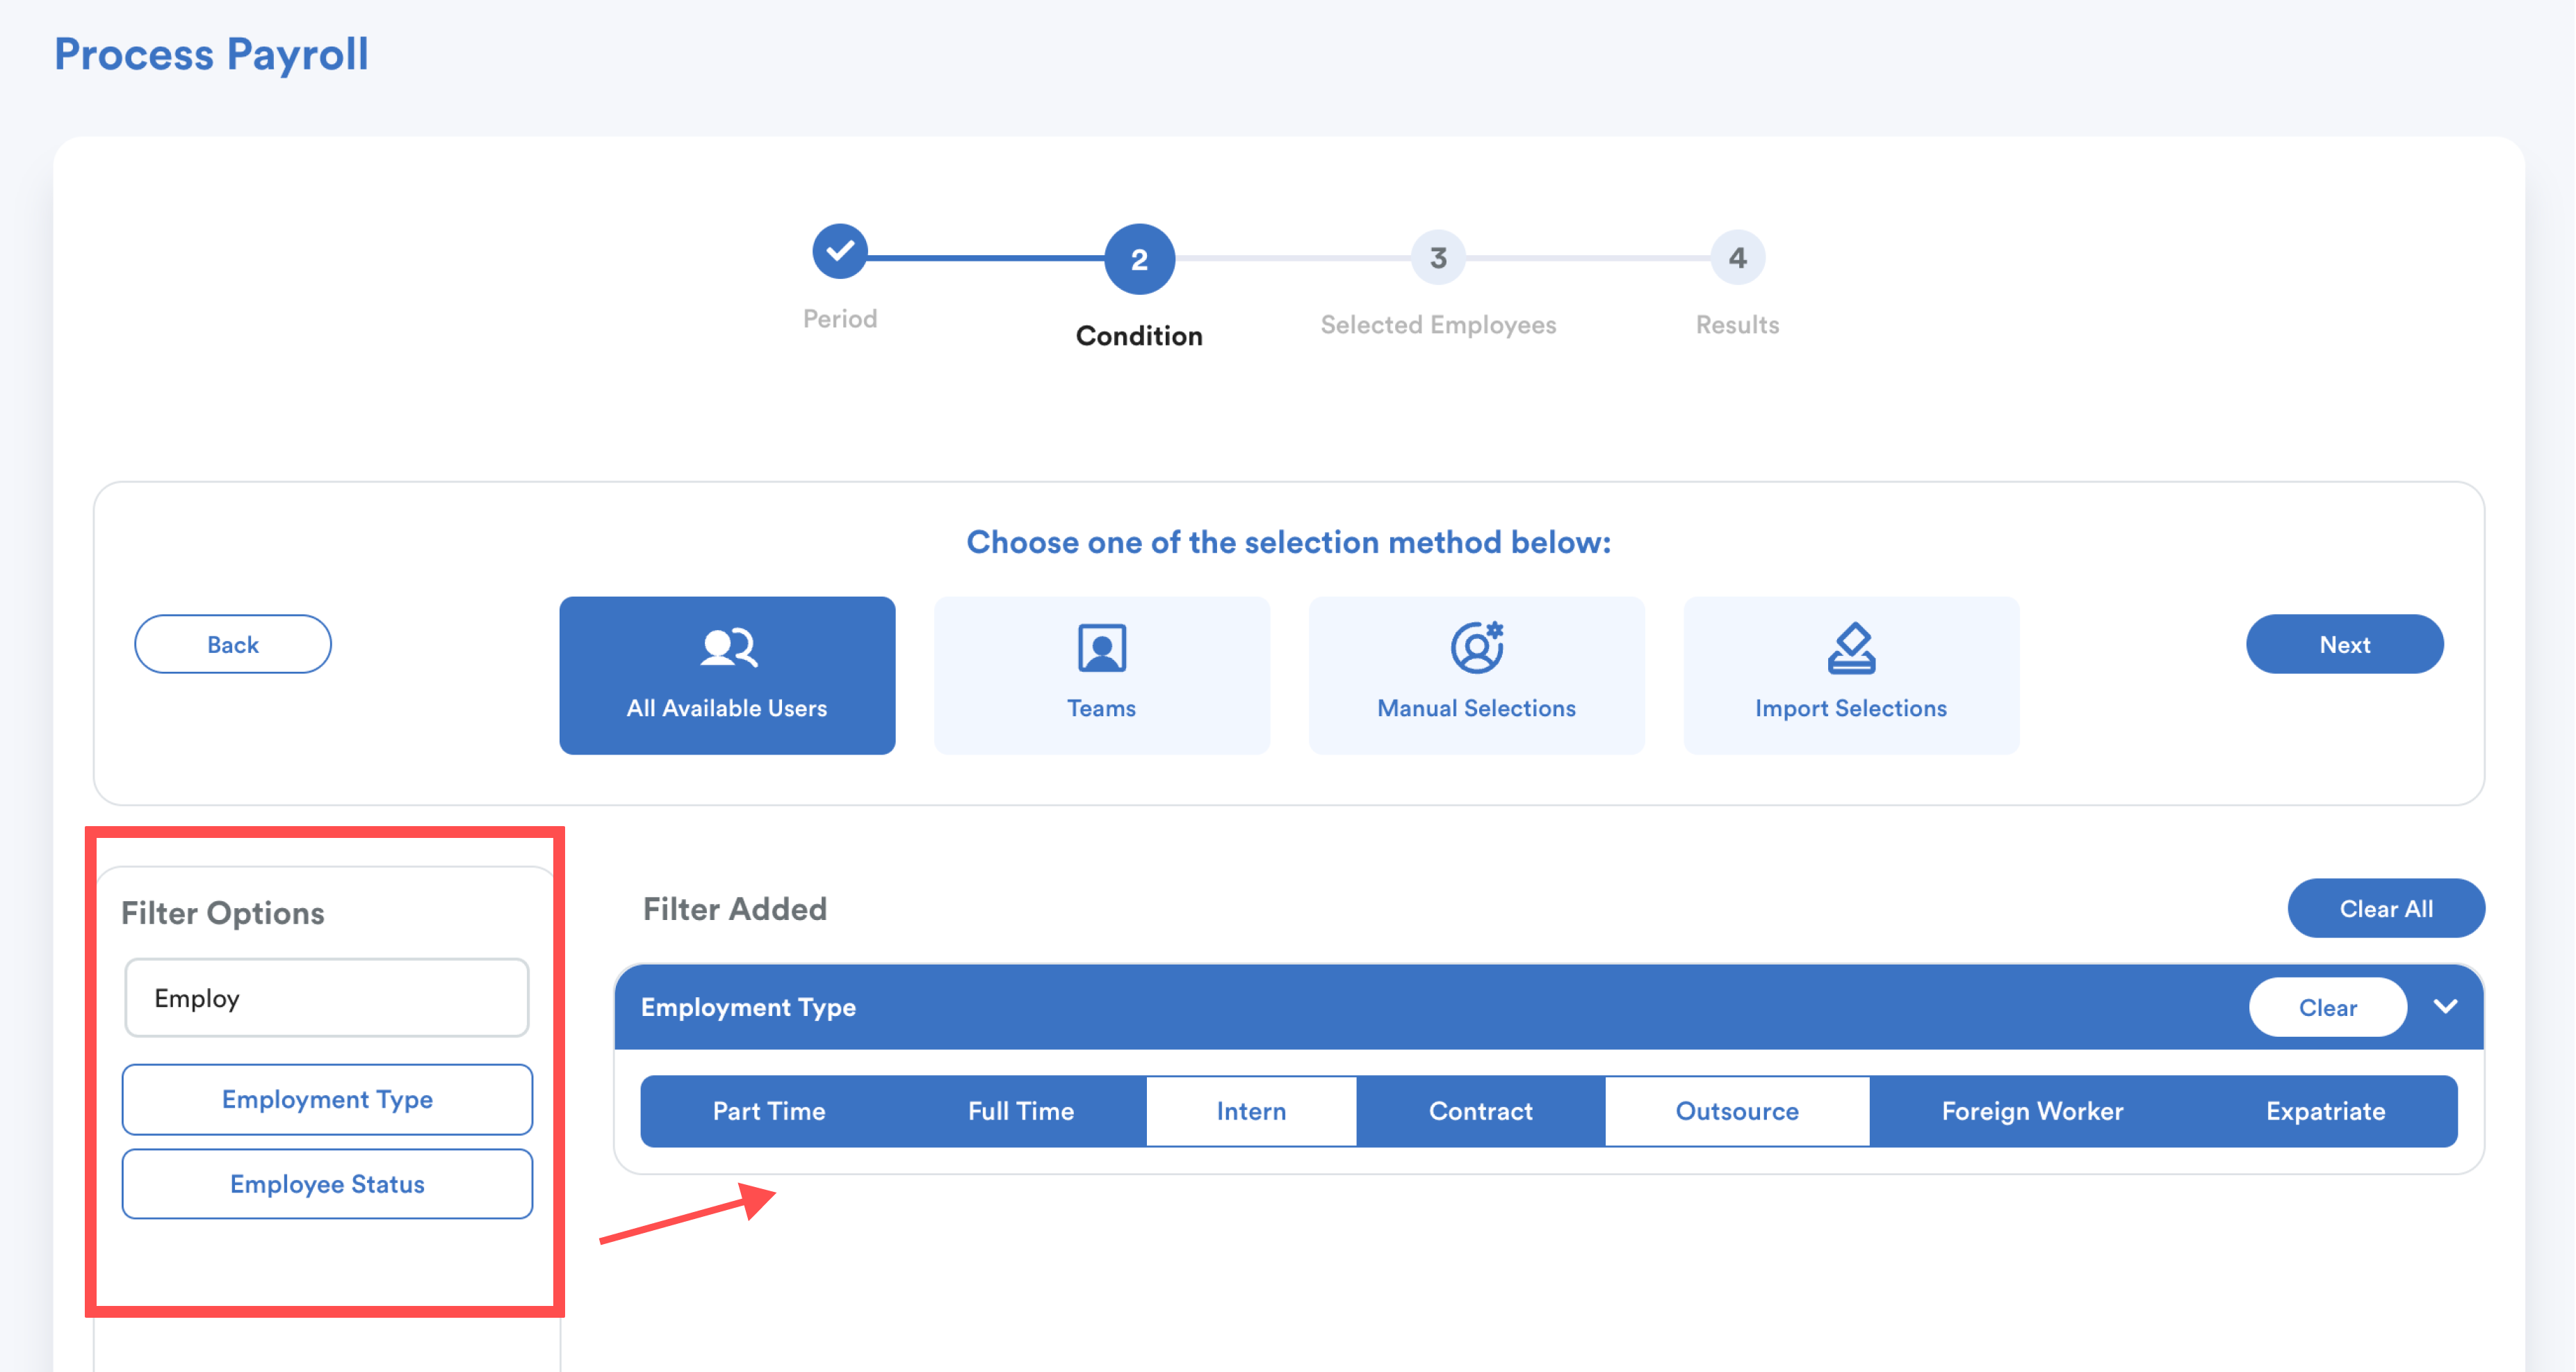The image size is (2576, 1372).
Task: Click the Teams portrait icon
Action: pyautogui.click(x=1101, y=647)
